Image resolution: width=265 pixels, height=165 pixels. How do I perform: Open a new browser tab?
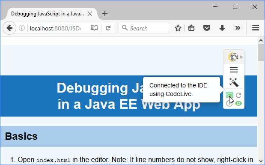[105, 14]
